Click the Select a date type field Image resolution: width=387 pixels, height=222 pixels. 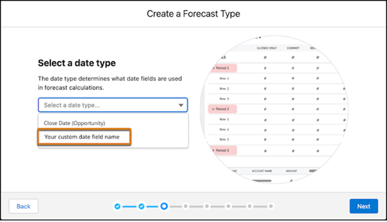tap(113, 105)
